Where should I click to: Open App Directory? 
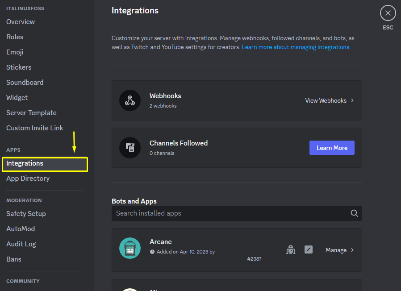coord(28,179)
